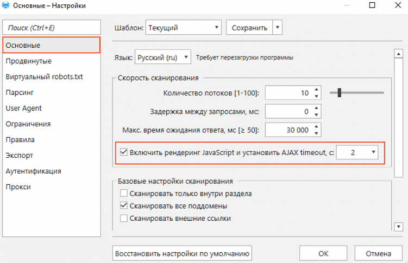This screenshot has height=263, width=408.
Task: Confirm settings with the OK button
Action: pos(323,253)
